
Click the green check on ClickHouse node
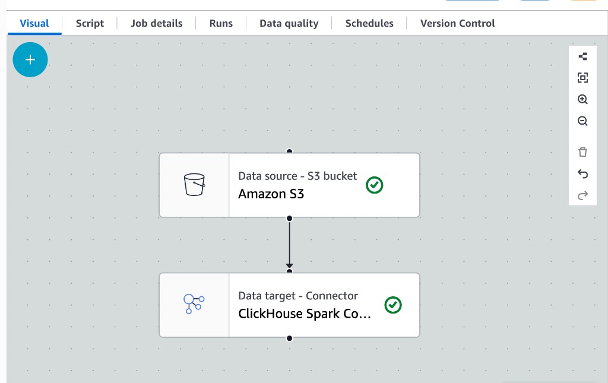tap(393, 305)
